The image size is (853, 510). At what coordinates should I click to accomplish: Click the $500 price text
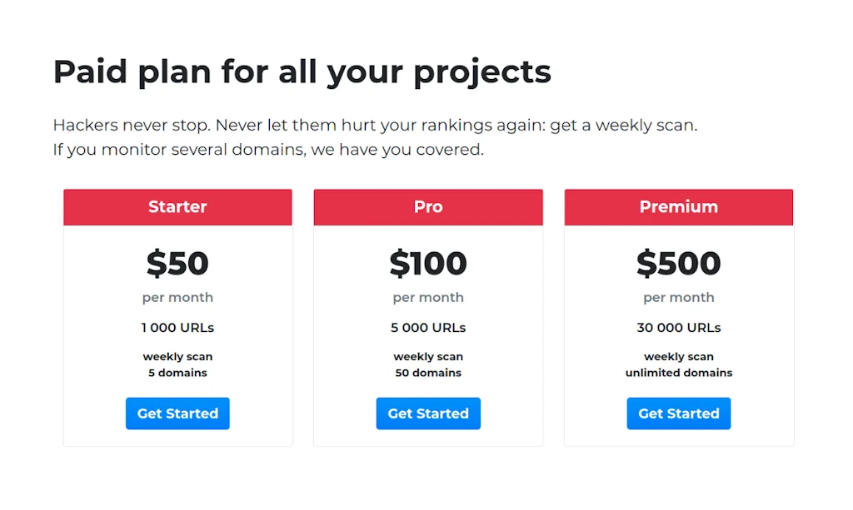click(679, 264)
